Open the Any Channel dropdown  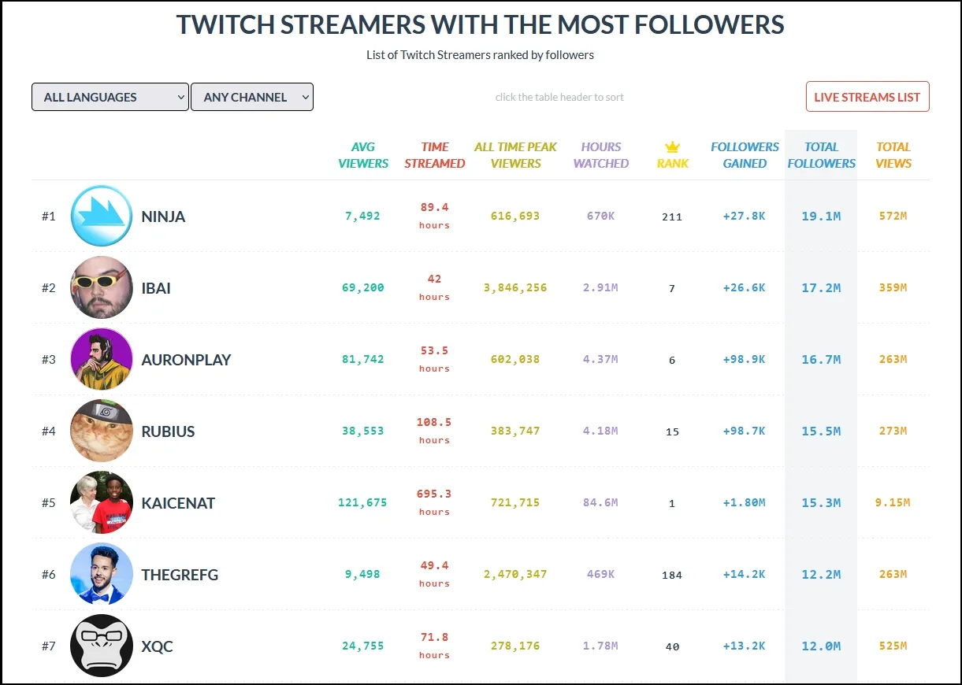click(x=252, y=97)
